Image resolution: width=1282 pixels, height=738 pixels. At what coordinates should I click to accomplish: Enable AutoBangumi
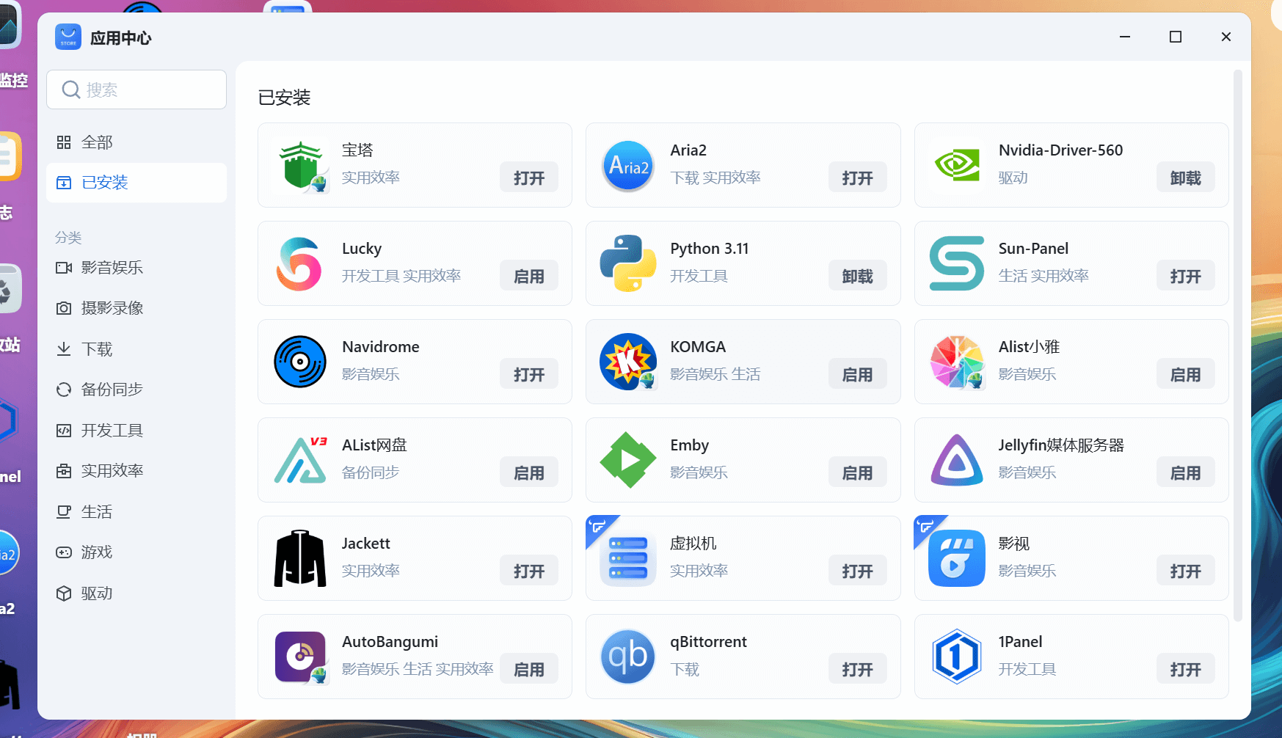click(x=529, y=669)
